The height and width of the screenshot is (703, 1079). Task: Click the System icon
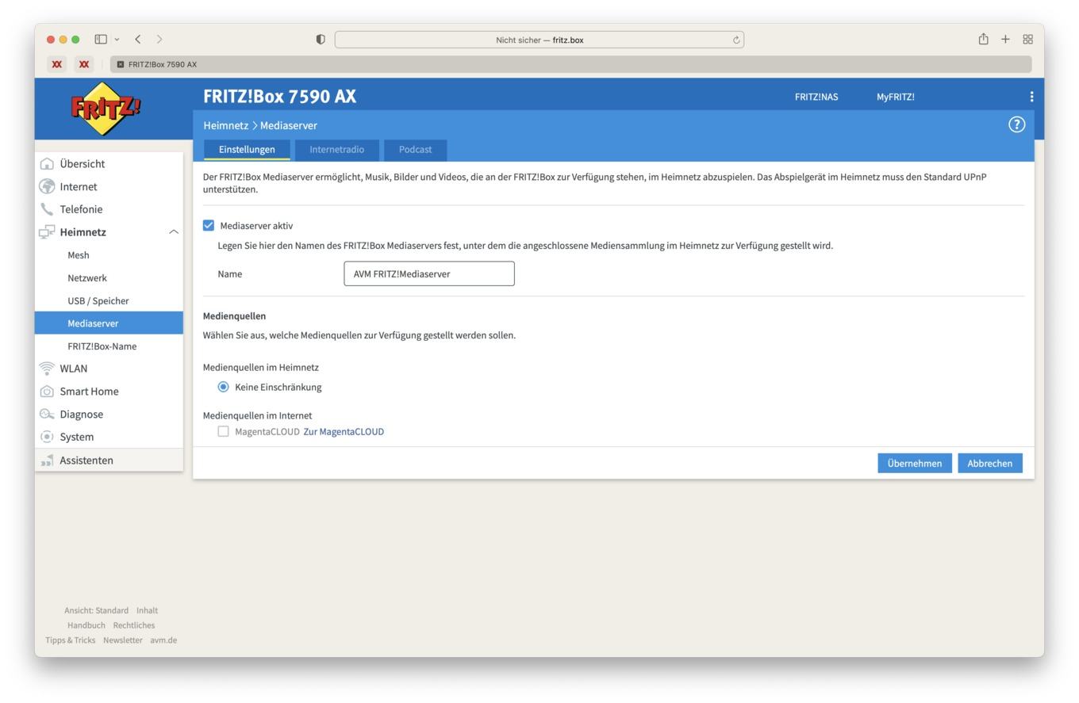pos(47,437)
